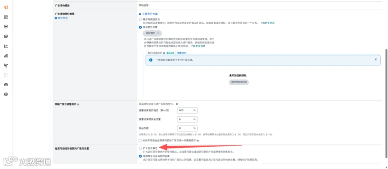Edit the 商品页面 percentage field
The image size is (388, 169).
coord(188,128)
